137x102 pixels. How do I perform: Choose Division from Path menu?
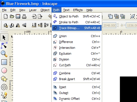pyautogui.click(x=77, y=59)
